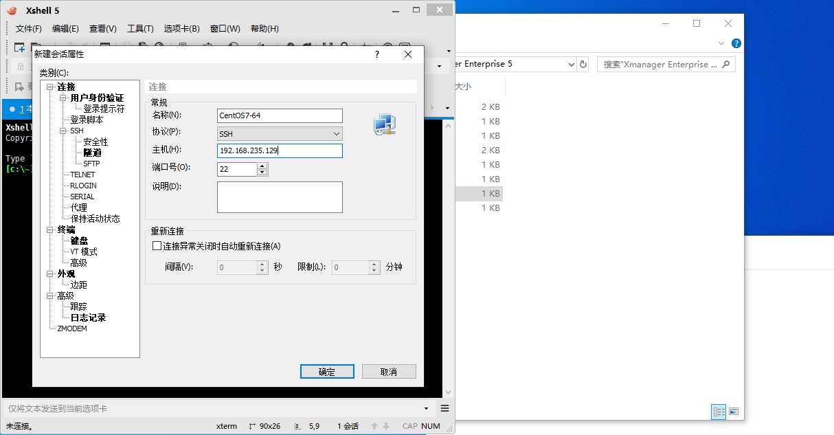Click the 确定 button

coord(327,371)
